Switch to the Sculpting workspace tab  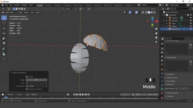[57, 5]
